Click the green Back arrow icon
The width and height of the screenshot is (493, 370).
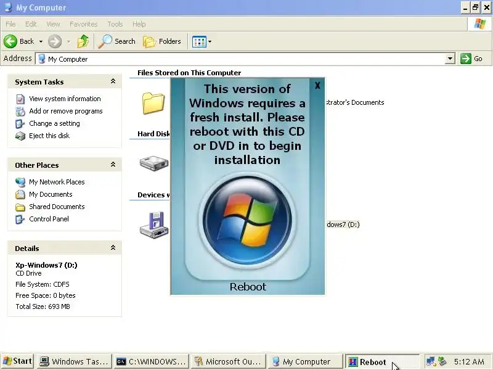pos(10,41)
